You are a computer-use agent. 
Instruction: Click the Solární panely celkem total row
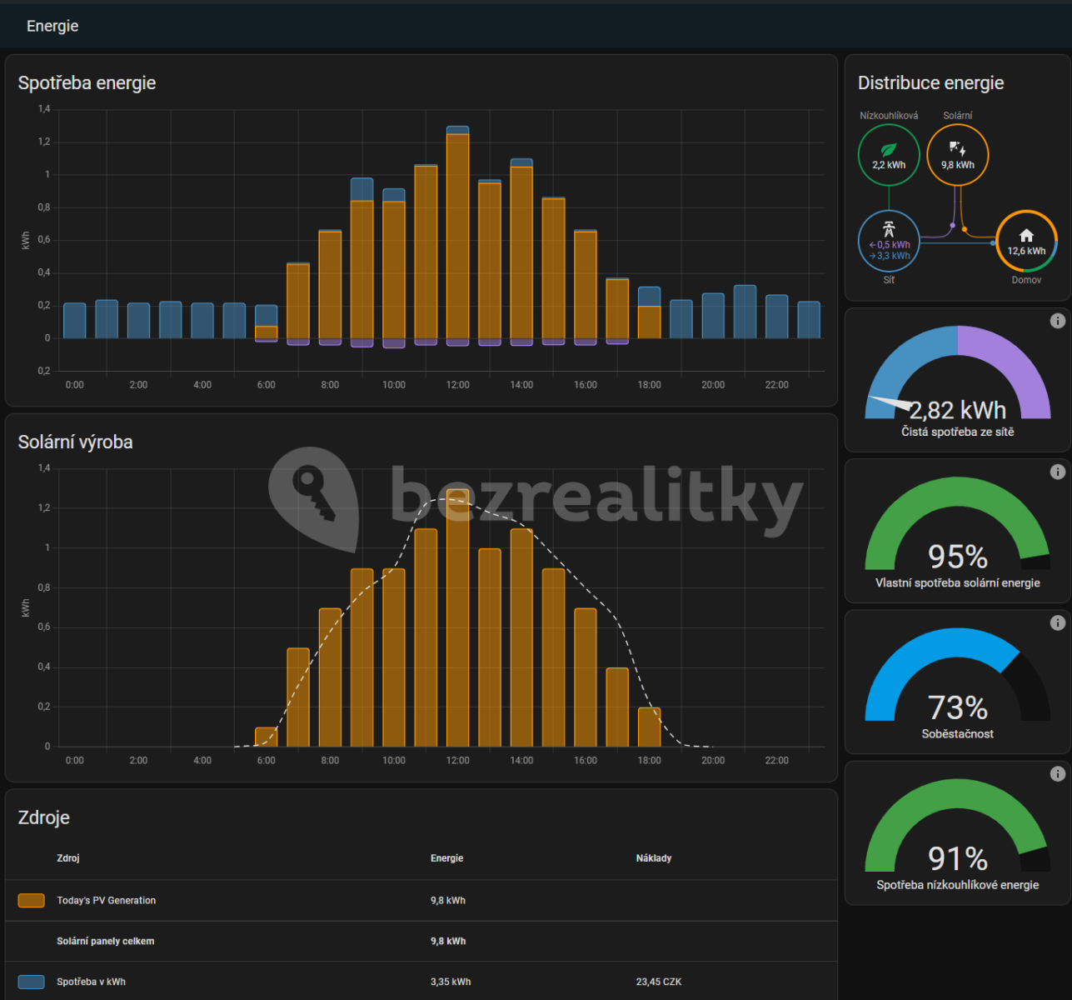(421, 941)
